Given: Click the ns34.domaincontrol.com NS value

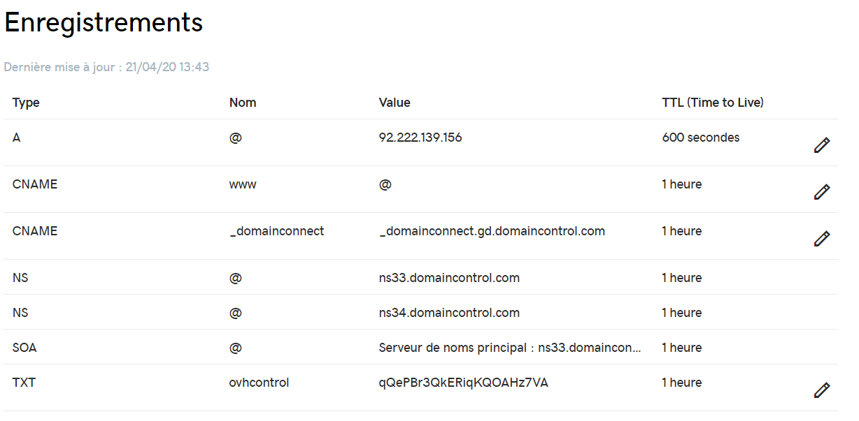Looking at the screenshot, I should (449, 313).
